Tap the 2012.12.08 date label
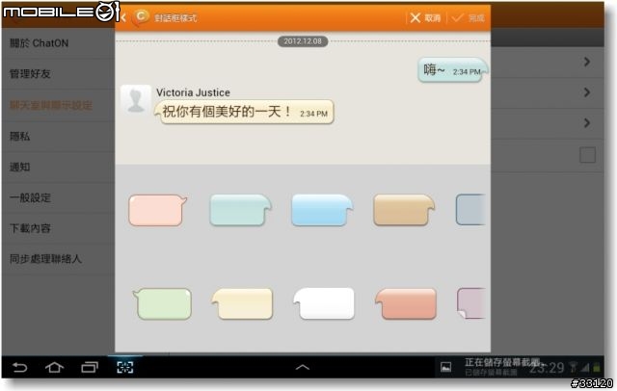617x391 pixels. [x=303, y=41]
